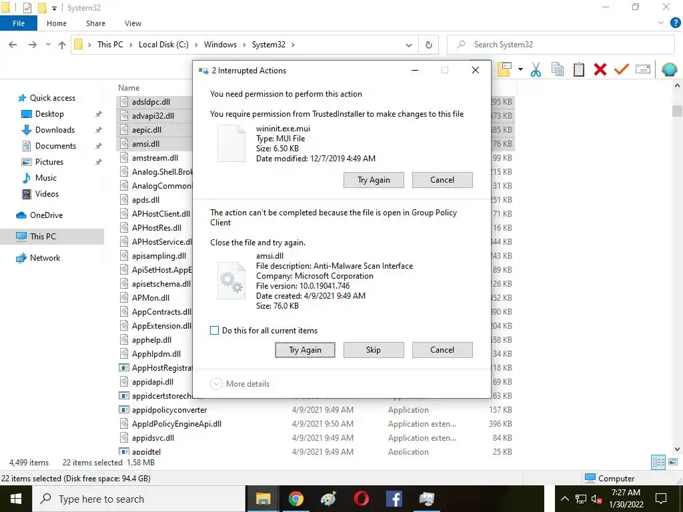Click Windows in the address bar breadcrumb
The width and height of the screenshot is (683, 512).
pyautogui.click(x=220, y=45)
